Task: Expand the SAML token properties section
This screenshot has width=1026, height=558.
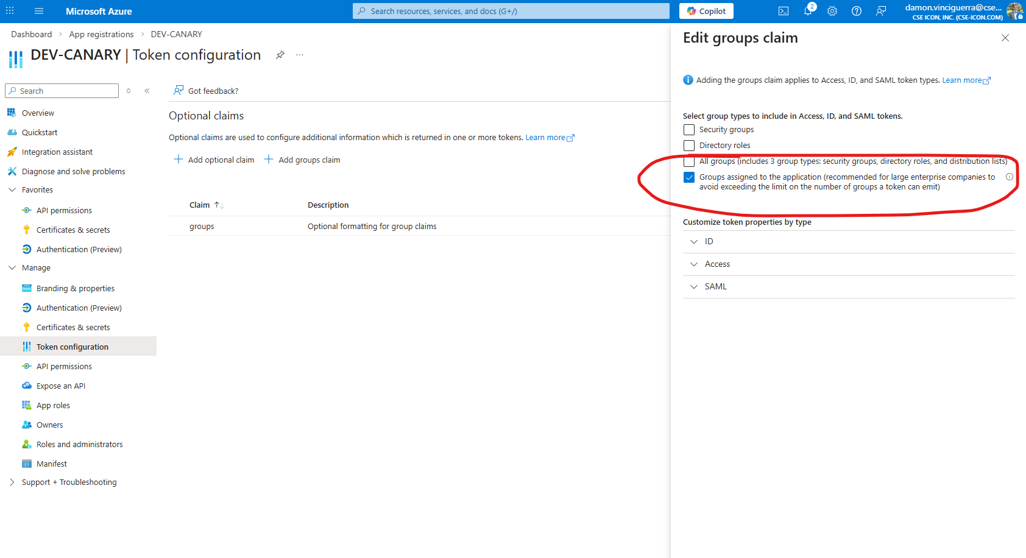Action: 715,287
